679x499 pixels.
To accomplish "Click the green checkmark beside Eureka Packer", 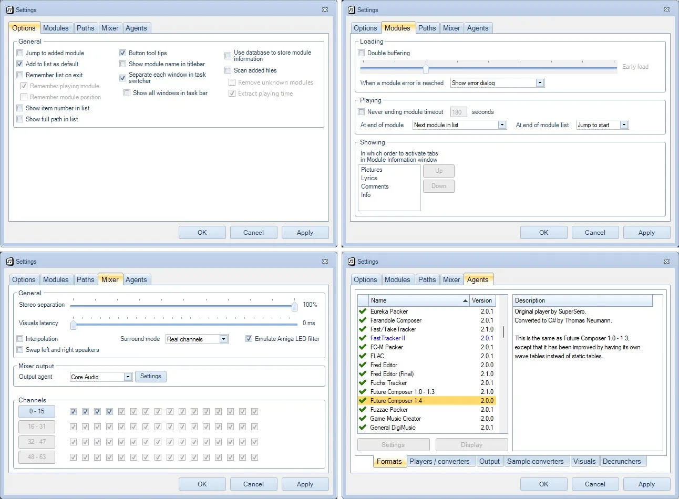I will click(363, 311).
